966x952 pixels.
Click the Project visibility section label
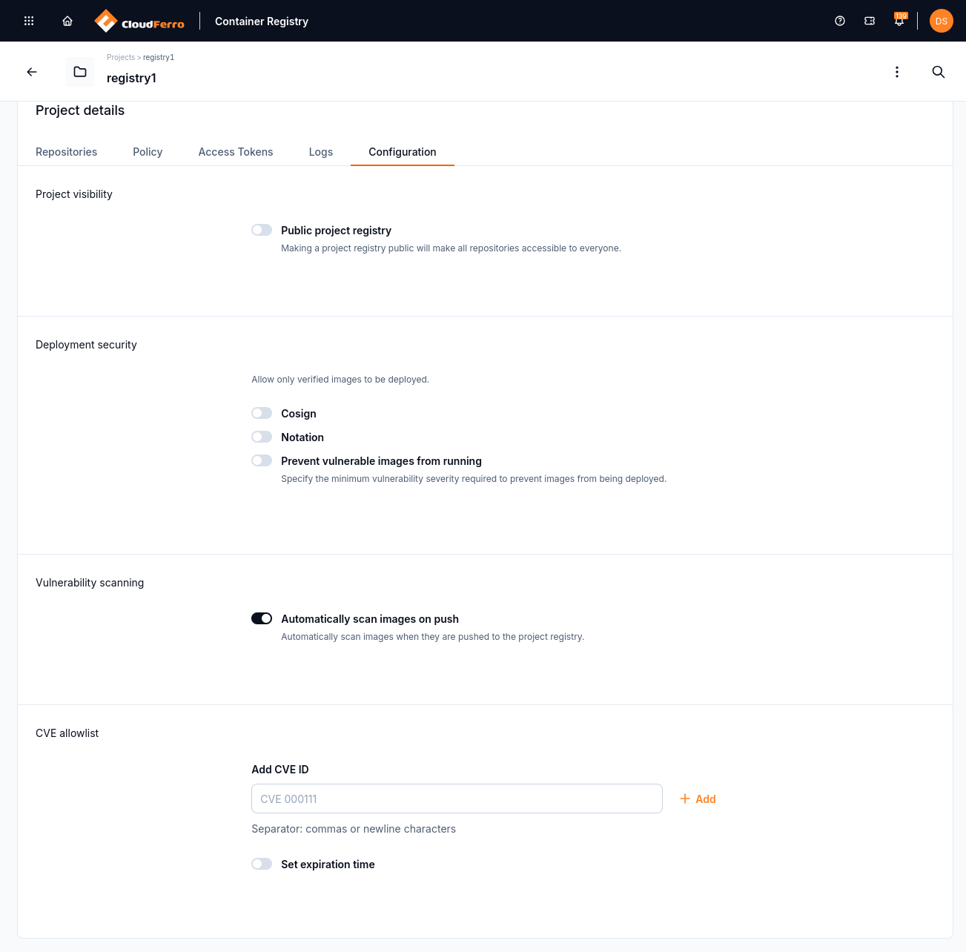click(x=74, y=194)
